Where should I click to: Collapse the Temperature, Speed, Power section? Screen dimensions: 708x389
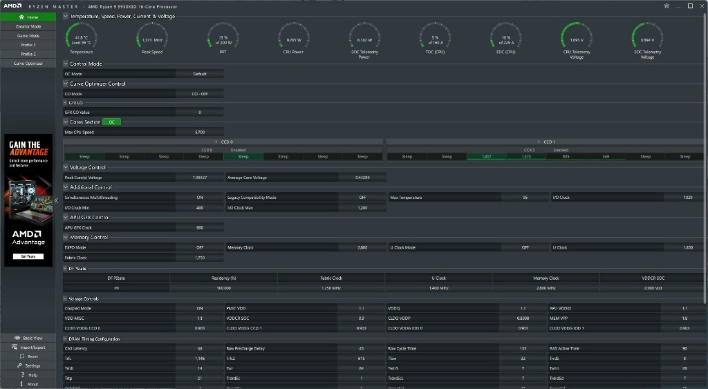pos(66,16)
